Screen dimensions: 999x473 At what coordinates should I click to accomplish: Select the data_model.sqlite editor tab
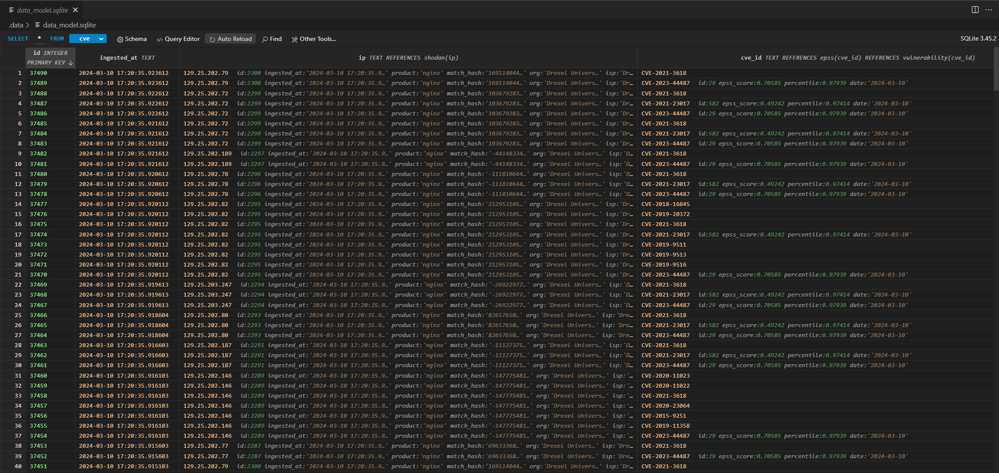[43, 10]
